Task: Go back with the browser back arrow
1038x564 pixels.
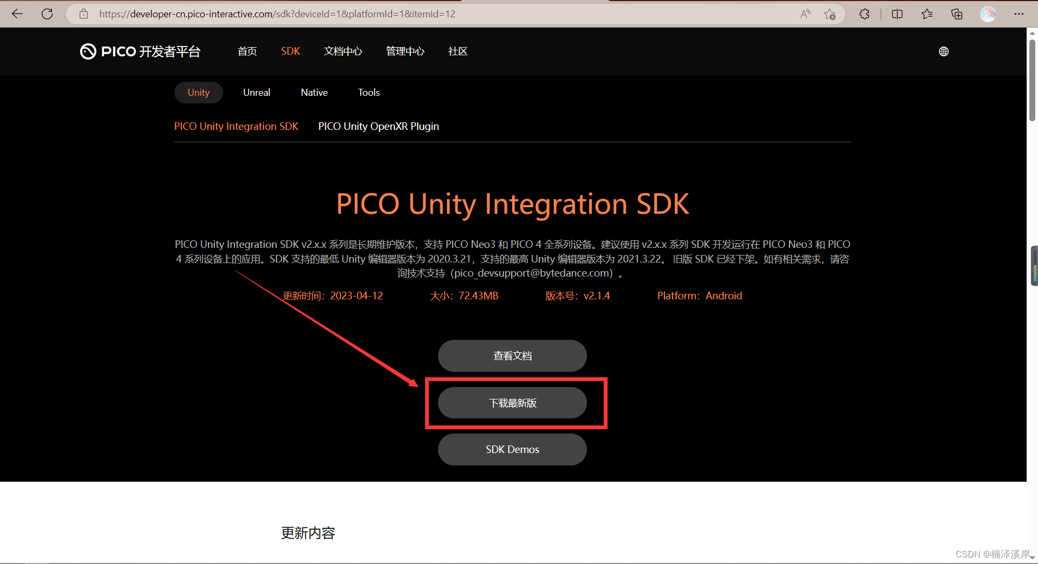Action: (x=17, y=14)
